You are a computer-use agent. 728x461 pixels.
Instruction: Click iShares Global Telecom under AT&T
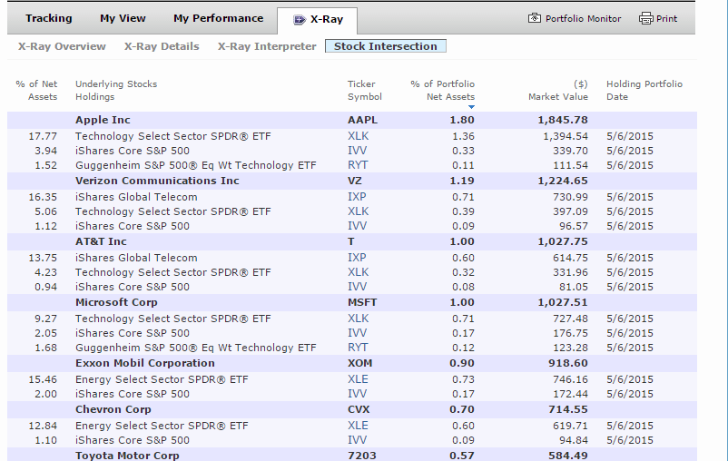pyautogui.click(x=136, y=258)
